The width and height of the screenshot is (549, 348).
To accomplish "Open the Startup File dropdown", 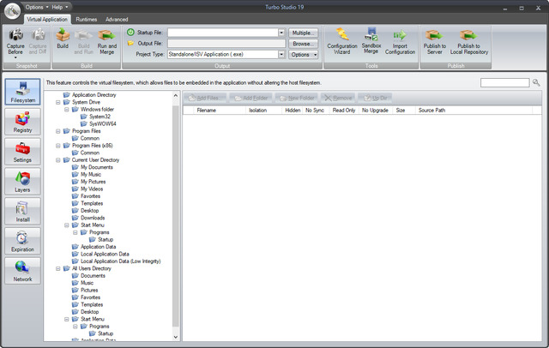I will pyautogui.click(x=281, y=33).
